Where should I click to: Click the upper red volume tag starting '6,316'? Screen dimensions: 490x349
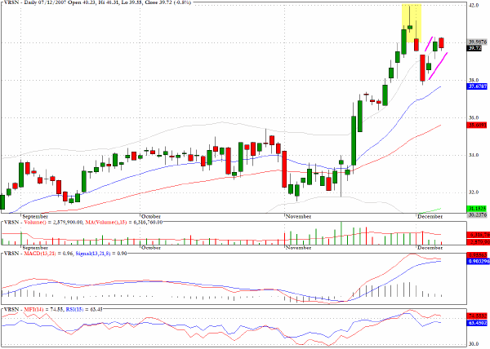479,235
